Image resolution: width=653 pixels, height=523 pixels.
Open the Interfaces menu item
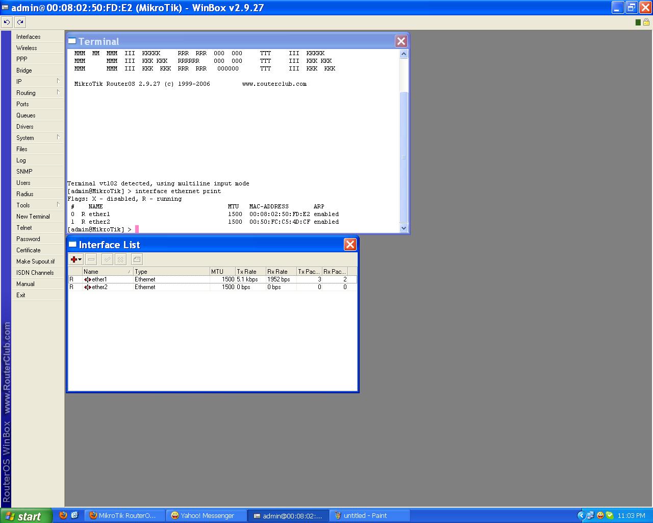point(38,37)
